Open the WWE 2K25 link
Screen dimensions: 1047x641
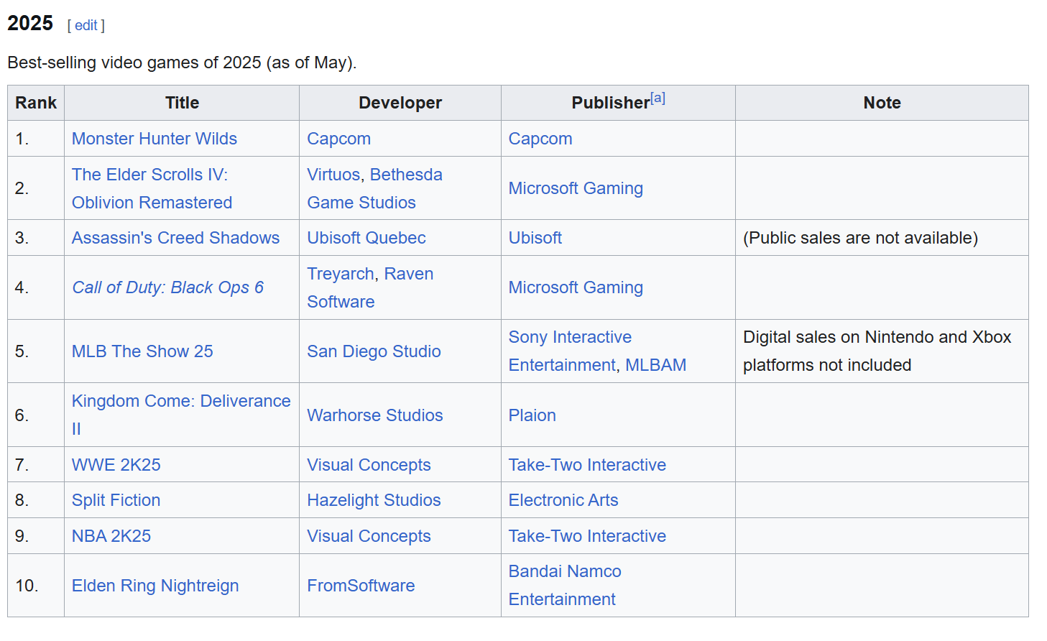116,465
